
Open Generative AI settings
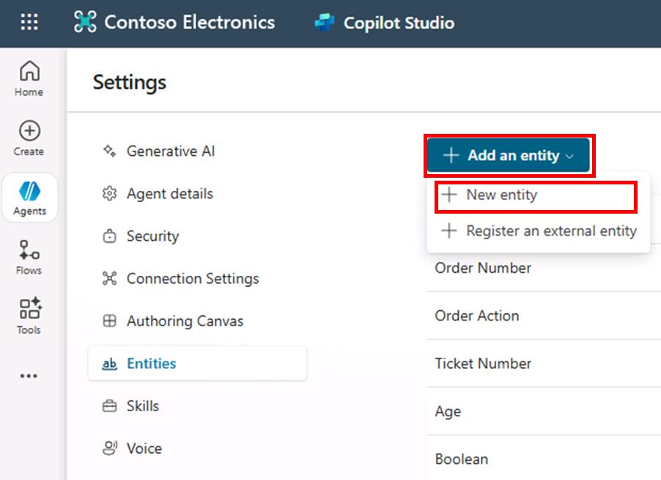point(170,151)
